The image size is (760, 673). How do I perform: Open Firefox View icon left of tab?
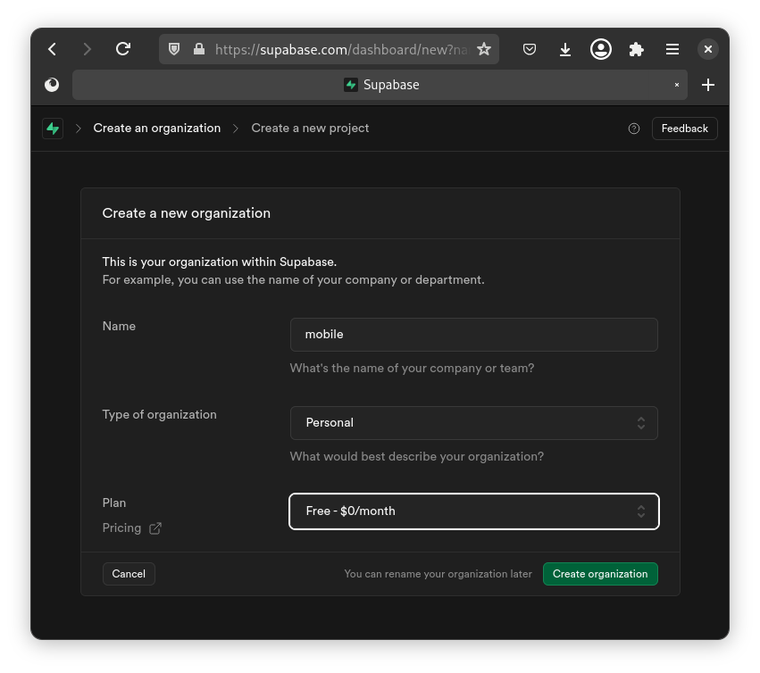tap(52, 85)
